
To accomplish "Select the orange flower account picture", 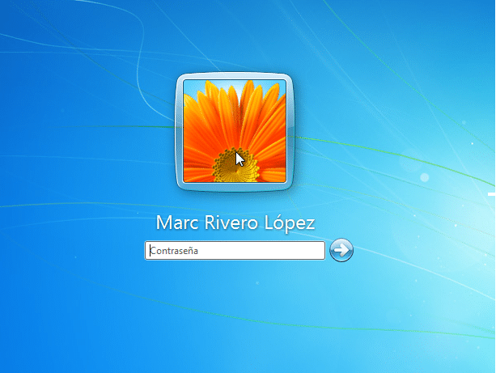I will (234, 129).
